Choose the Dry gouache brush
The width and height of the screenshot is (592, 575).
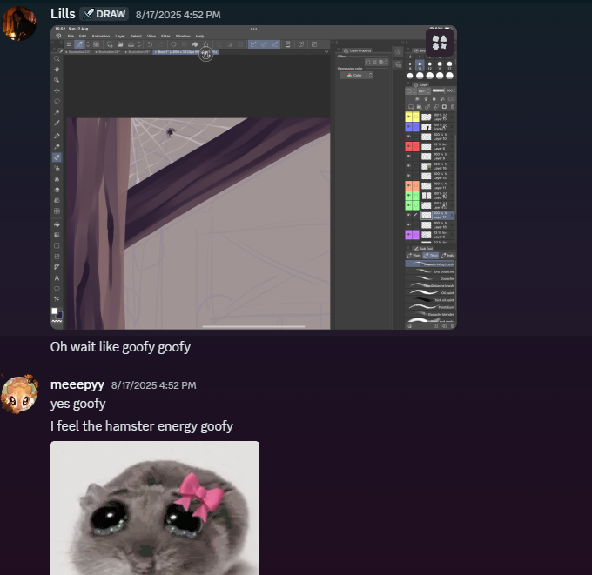coord(430,271)
